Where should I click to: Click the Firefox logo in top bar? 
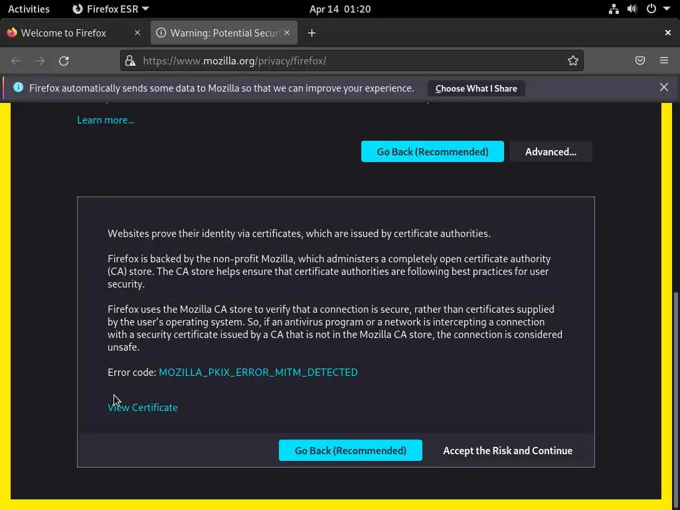(78, 9)
